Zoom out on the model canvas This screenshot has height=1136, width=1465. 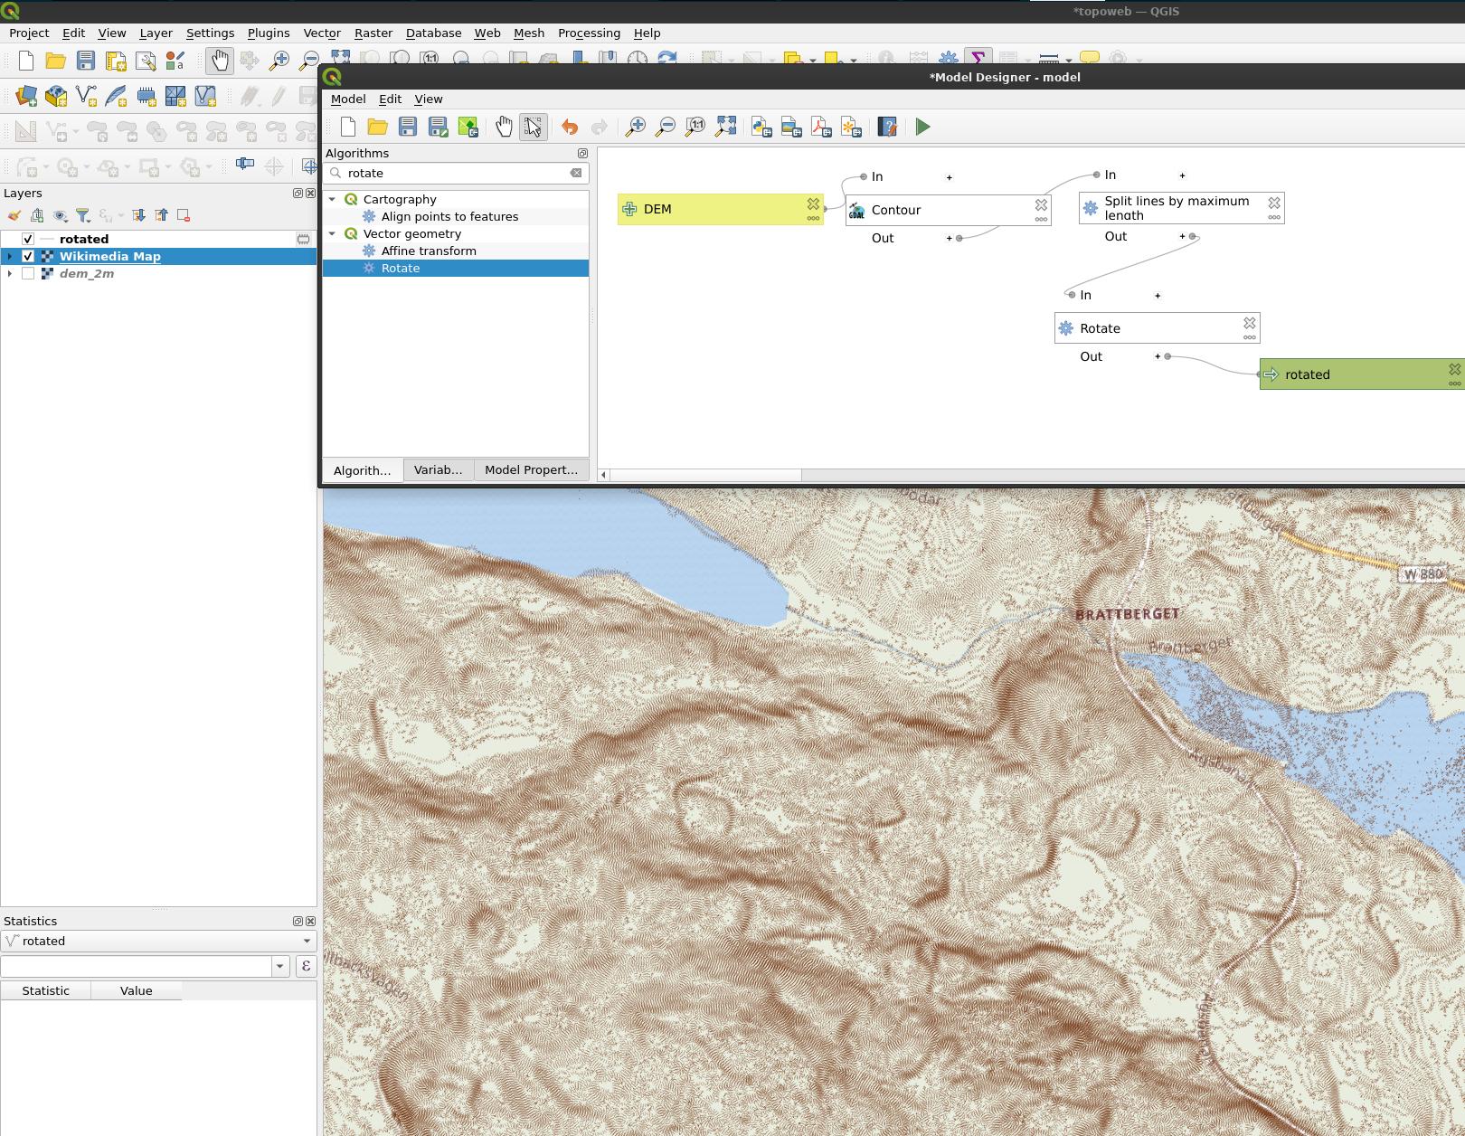[x=666, y=128]
